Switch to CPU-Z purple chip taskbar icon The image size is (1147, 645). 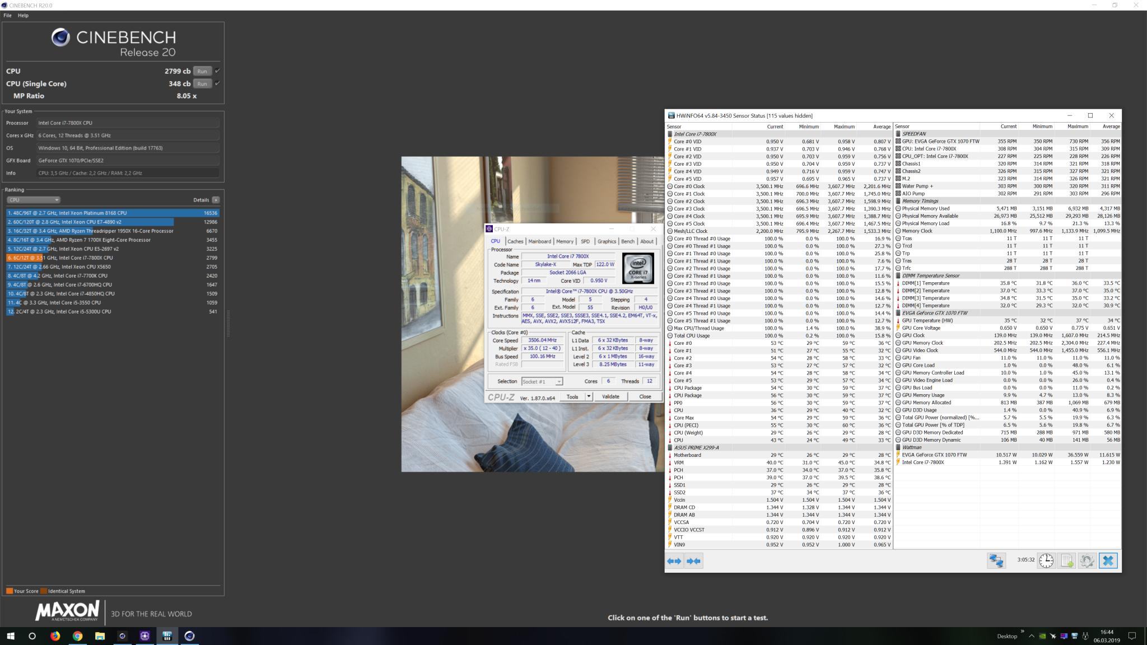[x=144, y=636]
